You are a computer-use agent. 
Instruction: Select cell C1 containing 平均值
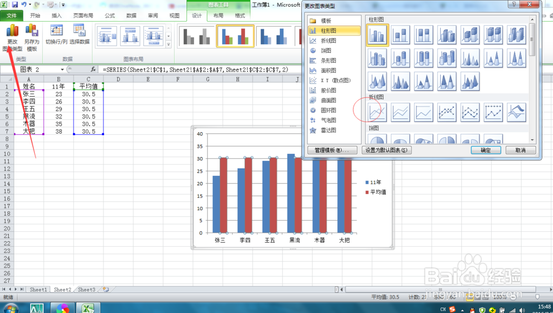(x=88, y=86)
